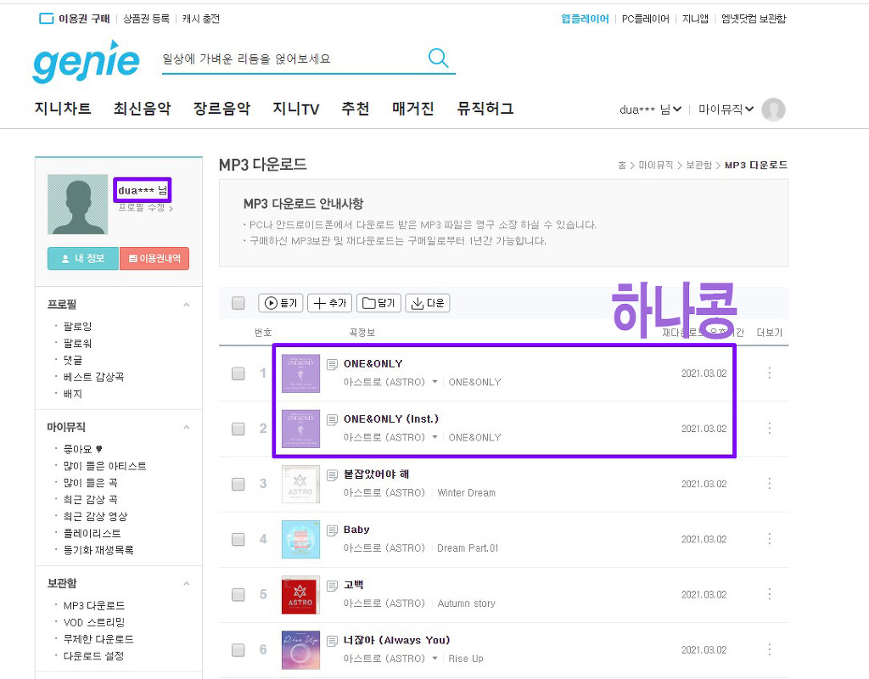Open lyrics icon for 너잖아 (Always You)

coord(332,641)
